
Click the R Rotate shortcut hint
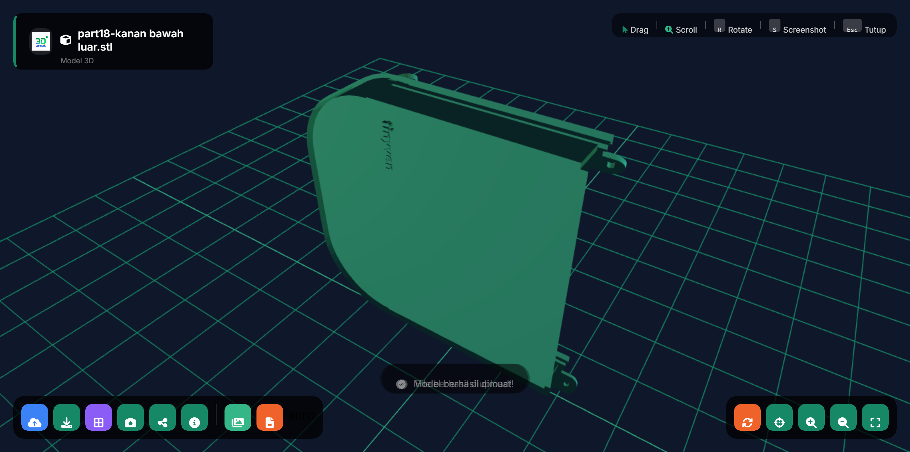click(733, 28)
